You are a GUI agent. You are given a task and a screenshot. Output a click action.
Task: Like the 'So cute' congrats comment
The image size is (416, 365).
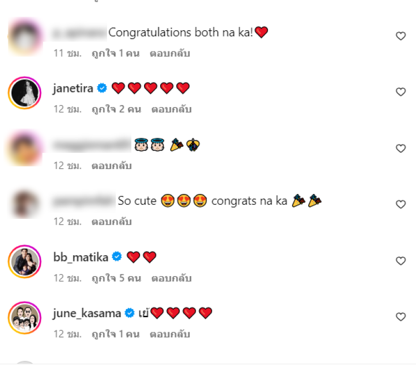(400, 204)
